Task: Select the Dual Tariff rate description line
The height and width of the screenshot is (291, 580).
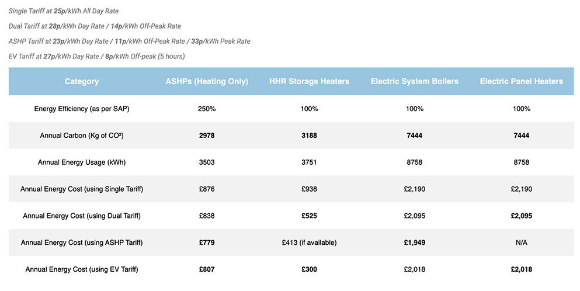Action: [x=95, y=26]
